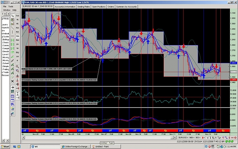
Task: Select Scharf item in navigator tree
Action: click(6, 63)
